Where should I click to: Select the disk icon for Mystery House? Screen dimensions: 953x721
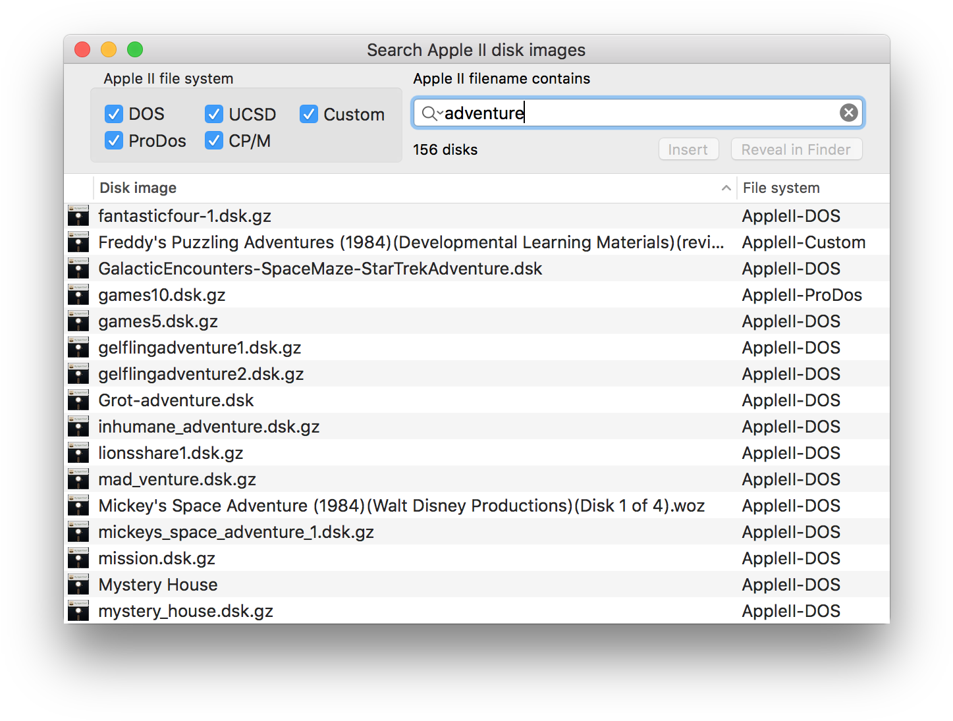78,585
